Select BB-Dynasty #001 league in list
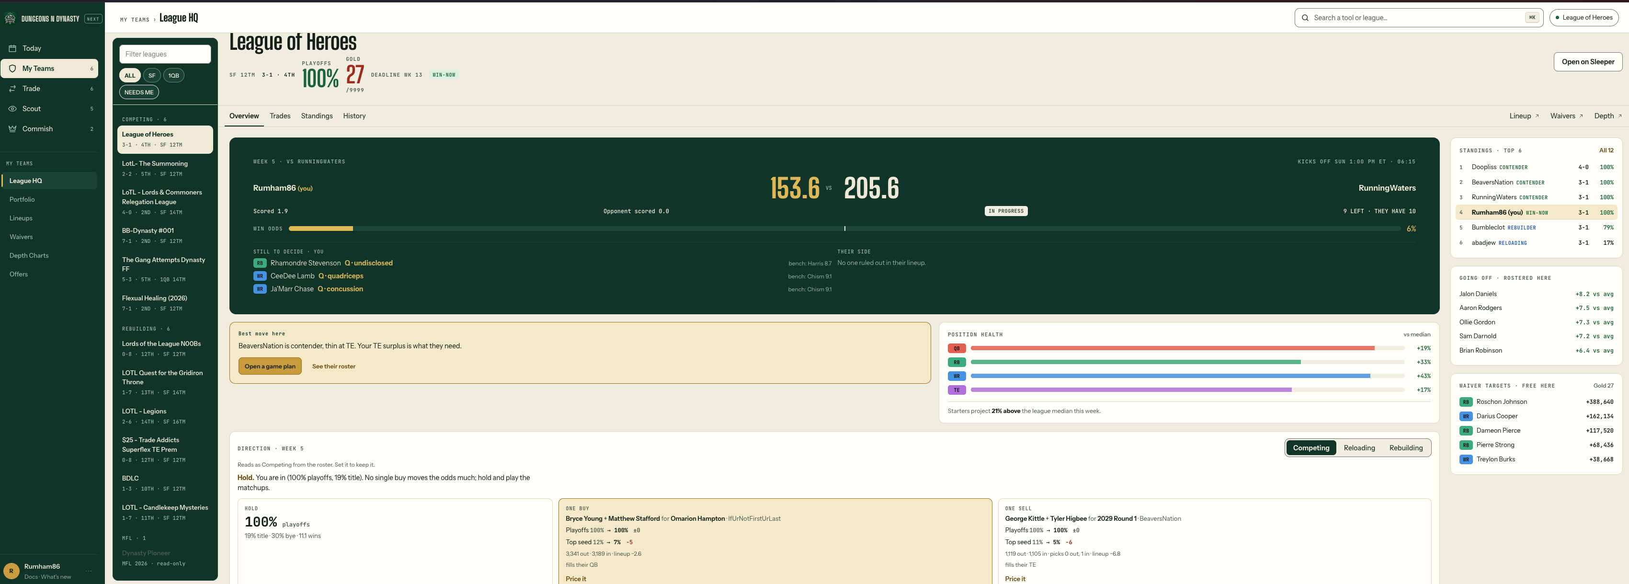The height and width of the screenshot is (584, 1629). point(165,235)
